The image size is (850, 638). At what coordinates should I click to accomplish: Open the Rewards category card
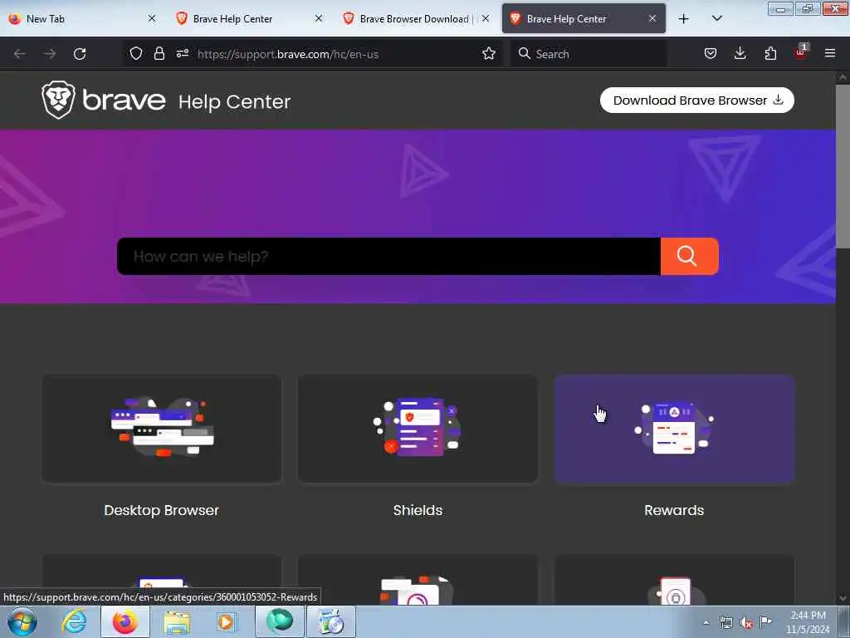[x=674, y=429]
